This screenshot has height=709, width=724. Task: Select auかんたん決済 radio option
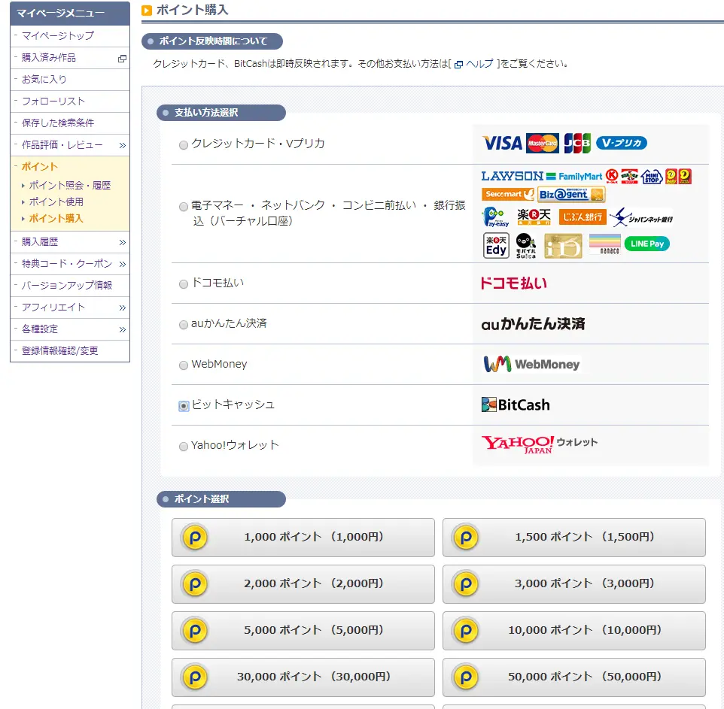pyautogui.click(x=184, y=324)
